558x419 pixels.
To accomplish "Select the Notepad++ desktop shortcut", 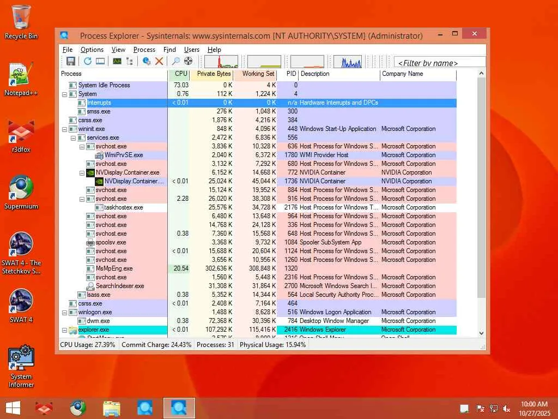I will (21, 79).
